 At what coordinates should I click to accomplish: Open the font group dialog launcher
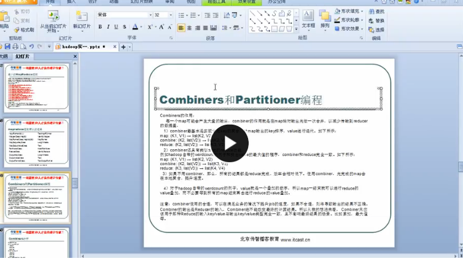click(171, 38)
